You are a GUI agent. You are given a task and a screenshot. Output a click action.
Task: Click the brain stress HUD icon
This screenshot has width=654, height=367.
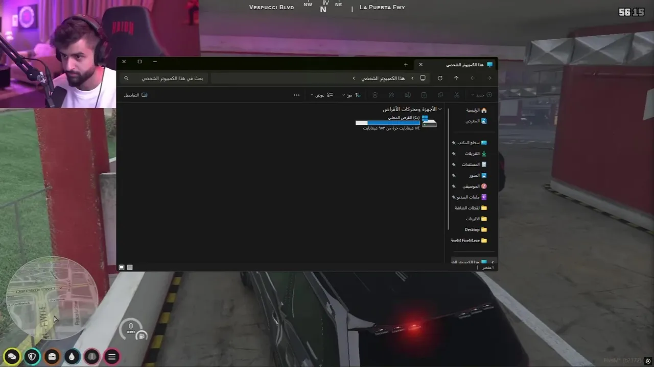pos(92,356)
